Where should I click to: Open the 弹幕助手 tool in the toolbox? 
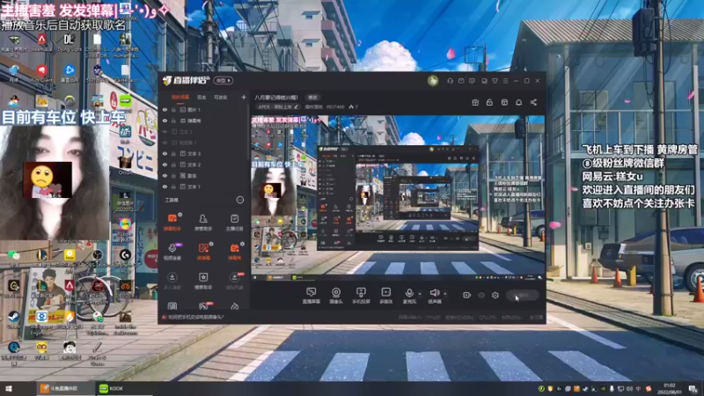[x=172, y=222]
